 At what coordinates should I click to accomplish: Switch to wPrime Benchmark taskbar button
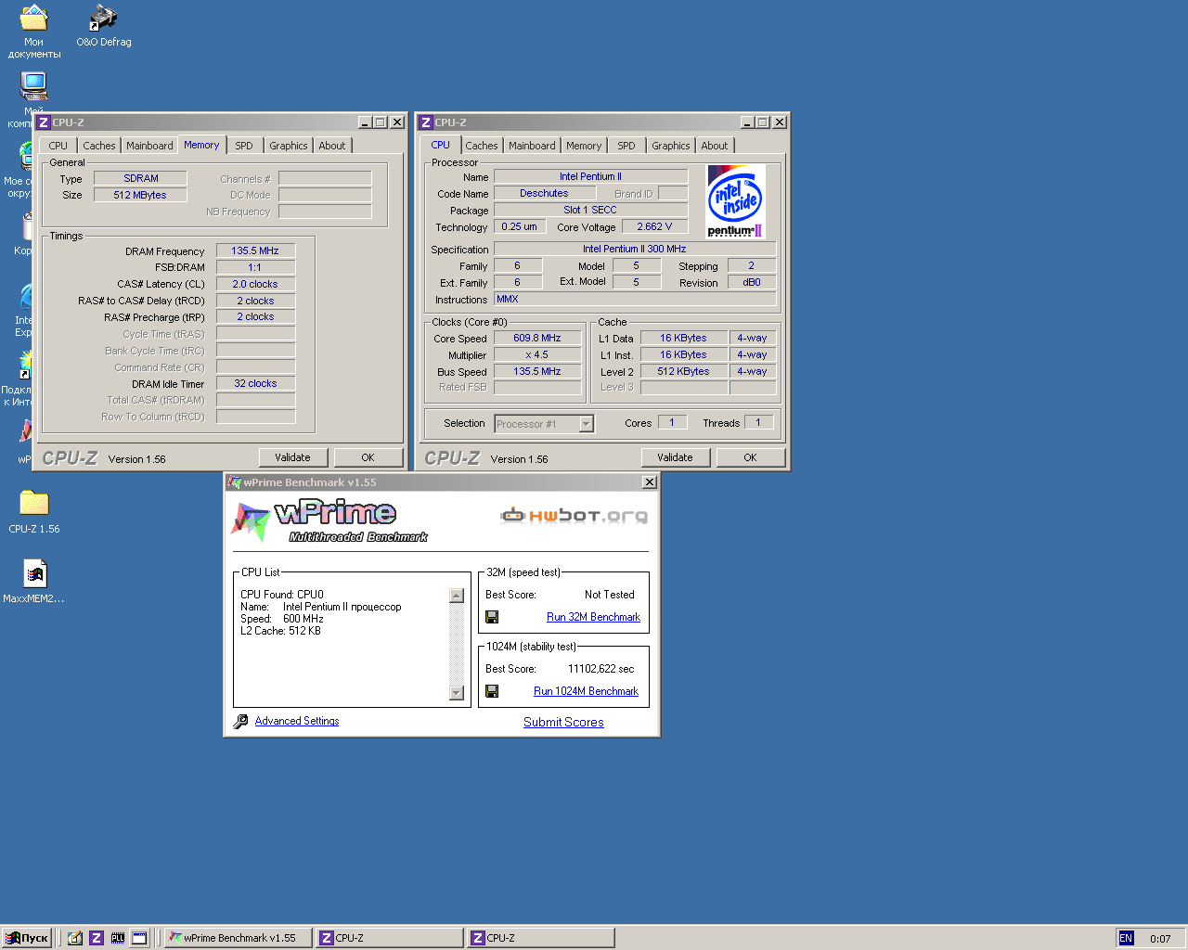239,938
